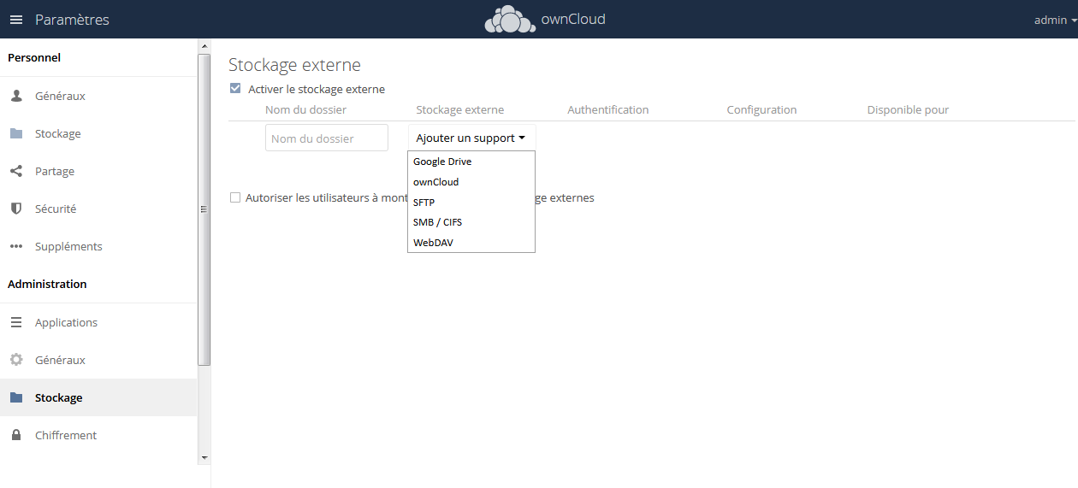
Task: Select WebDAV as external storage
Action: (433, 243)
